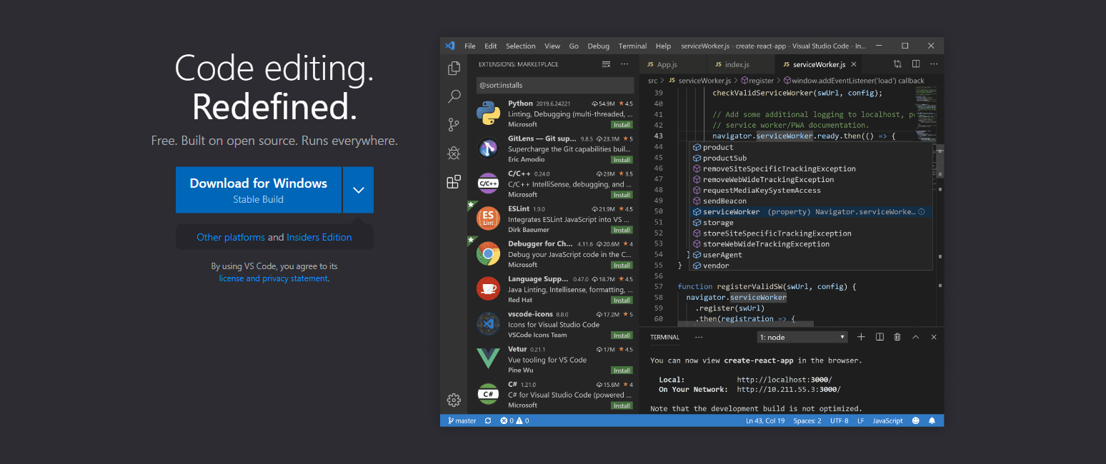Close the terminal panel
This screenshot has width=1106, height=464.
tap(933, 337)
